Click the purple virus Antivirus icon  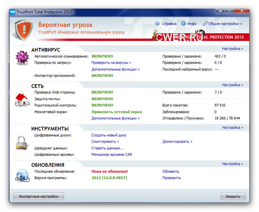pos(22,57)
